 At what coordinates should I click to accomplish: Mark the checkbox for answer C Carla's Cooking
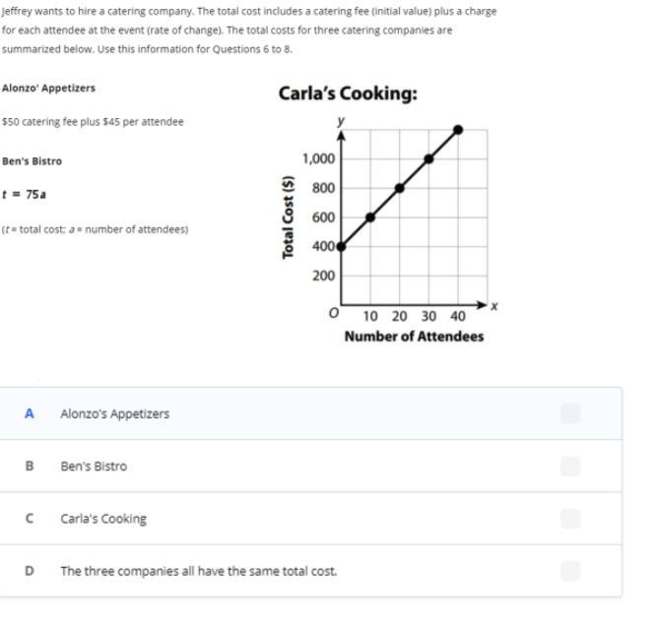click(x=569, y=519)
